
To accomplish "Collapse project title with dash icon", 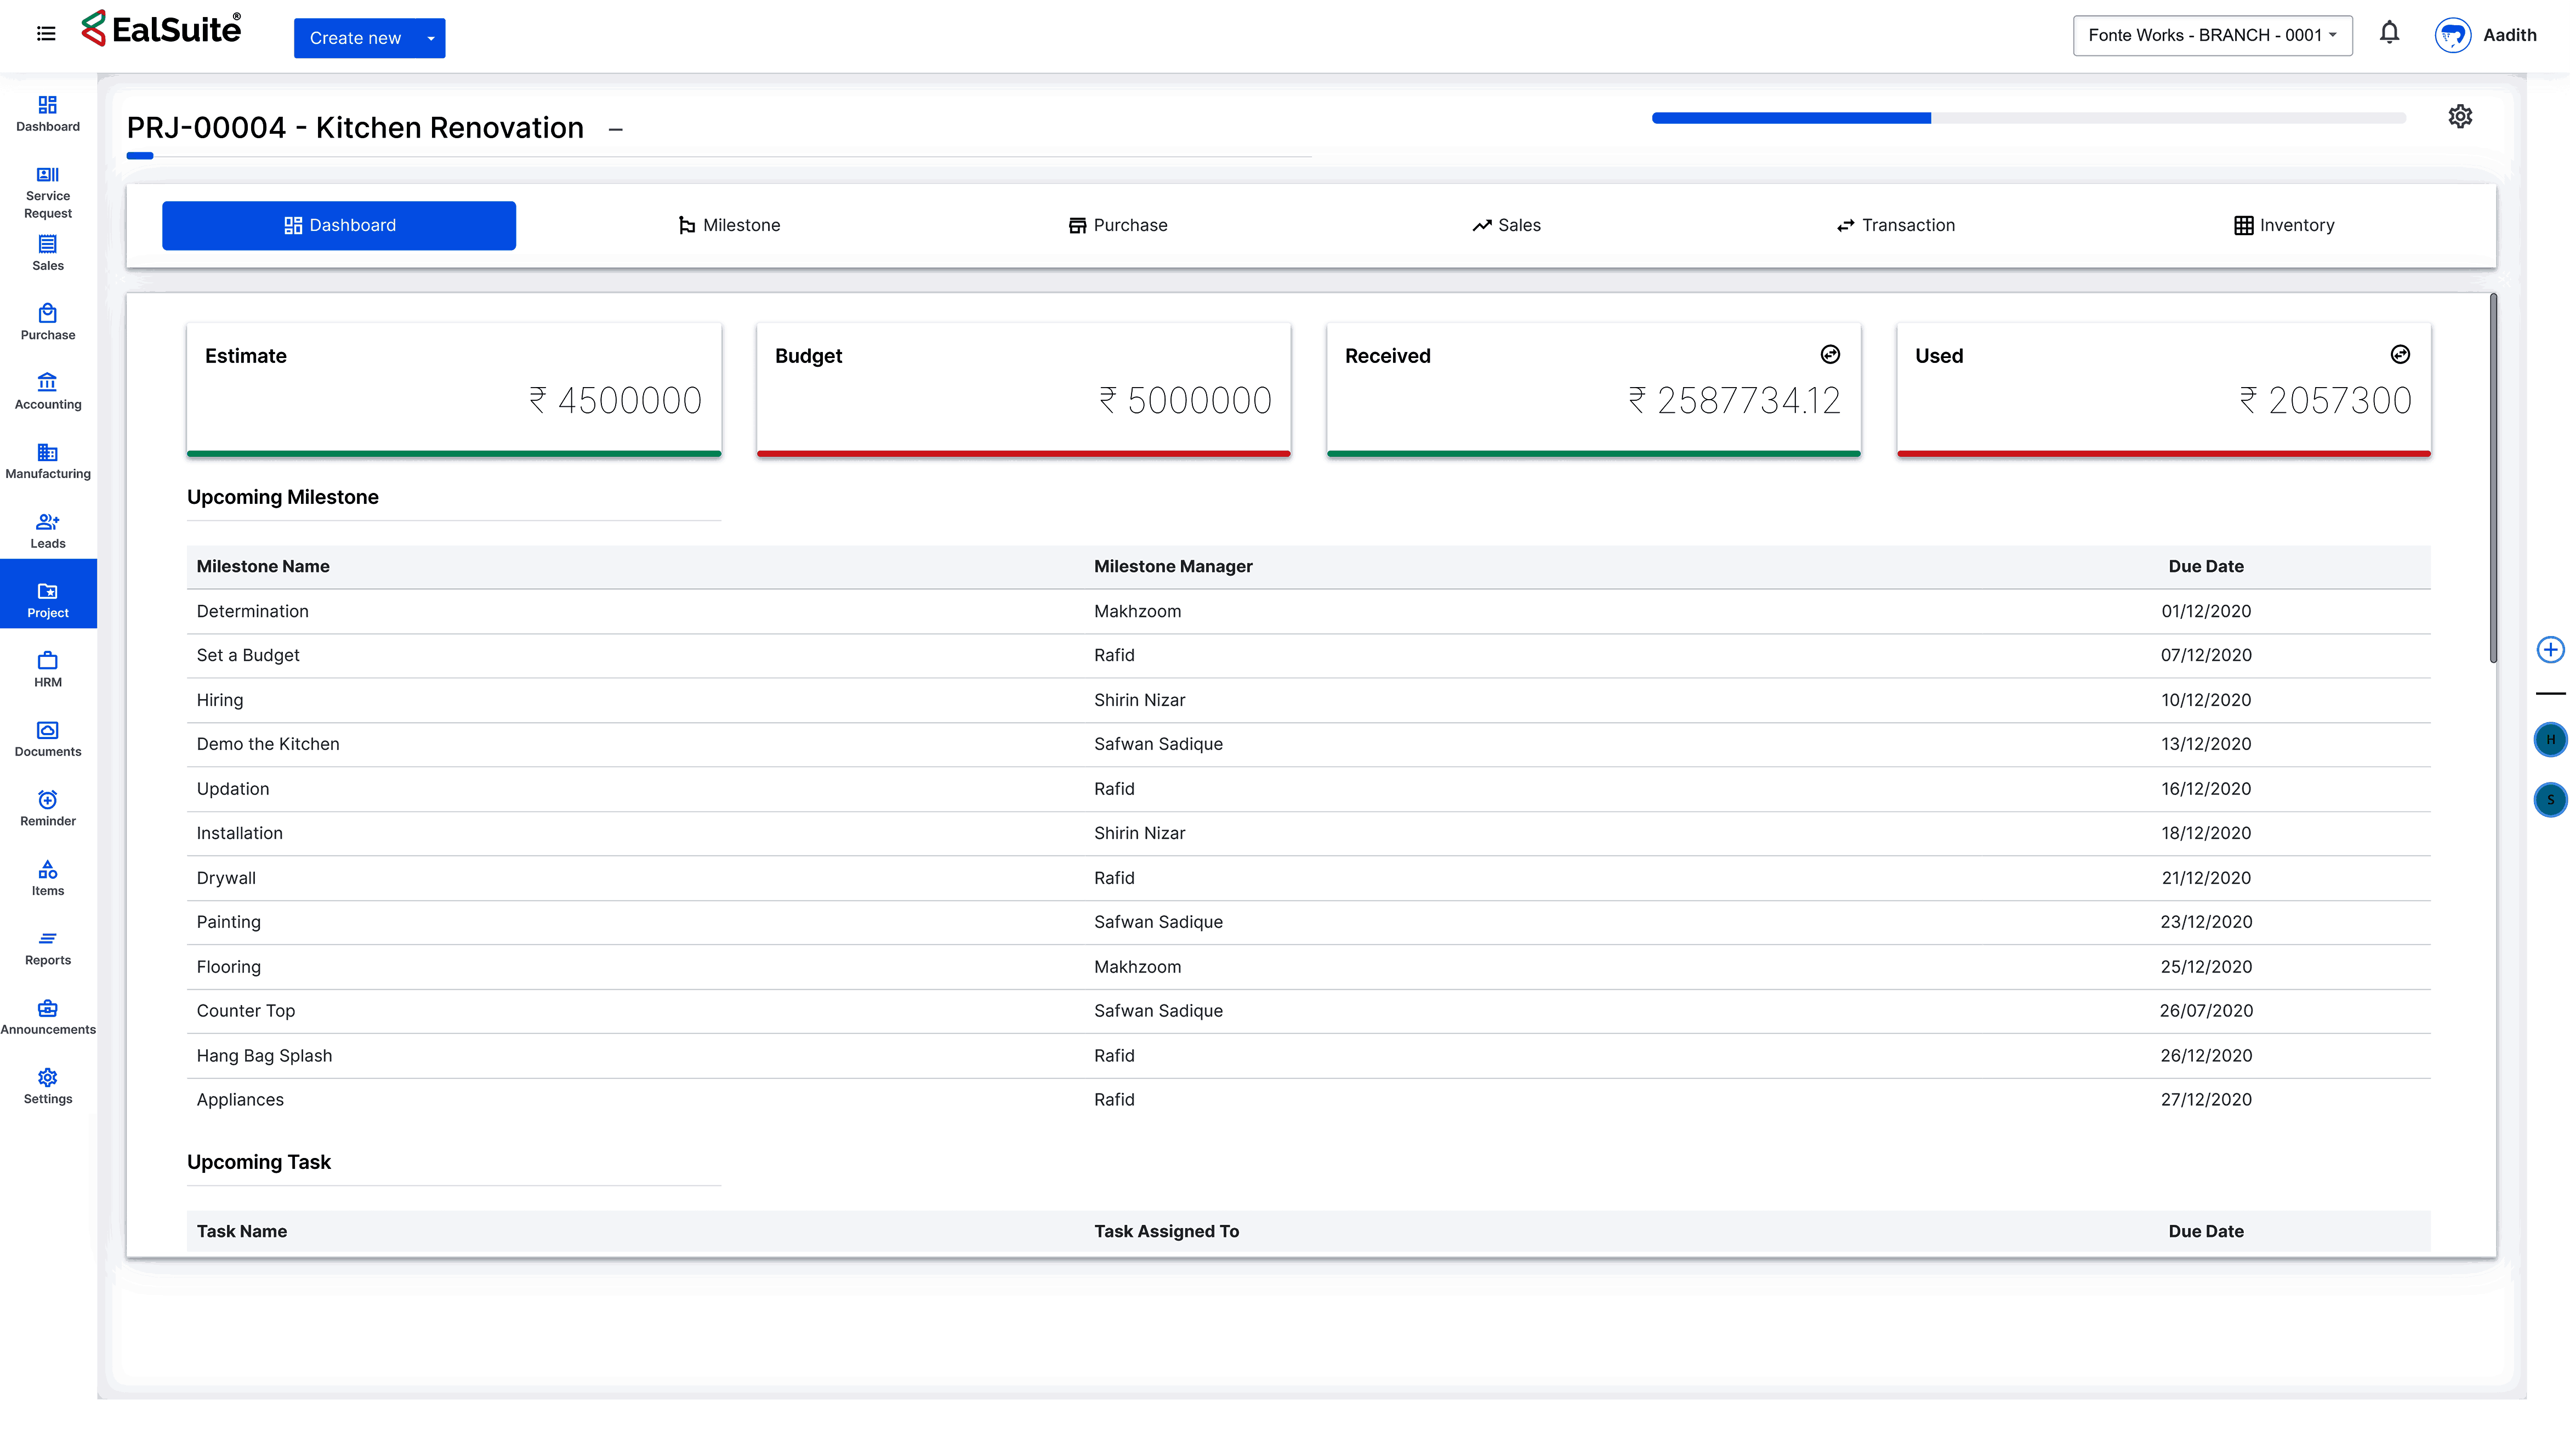I will tap(616, 129).
